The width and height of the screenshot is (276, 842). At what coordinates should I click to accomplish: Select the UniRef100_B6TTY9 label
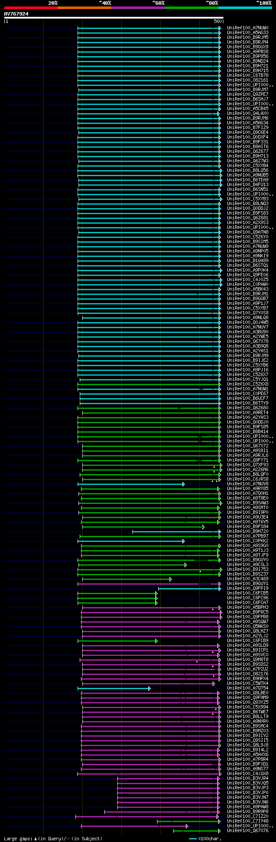point(248,403)
